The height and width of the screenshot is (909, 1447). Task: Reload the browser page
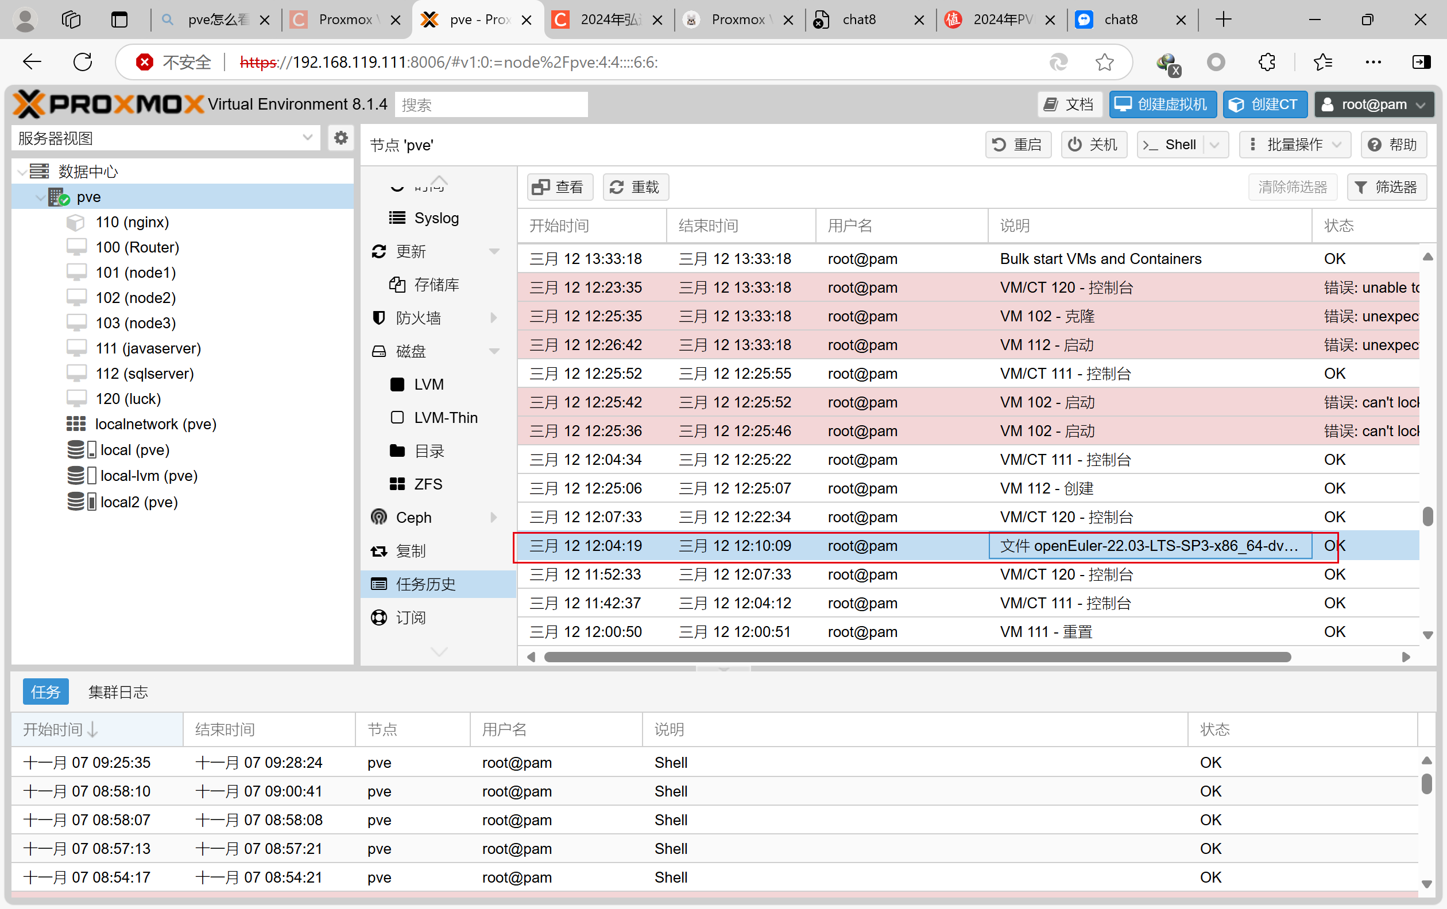[82, 62]
